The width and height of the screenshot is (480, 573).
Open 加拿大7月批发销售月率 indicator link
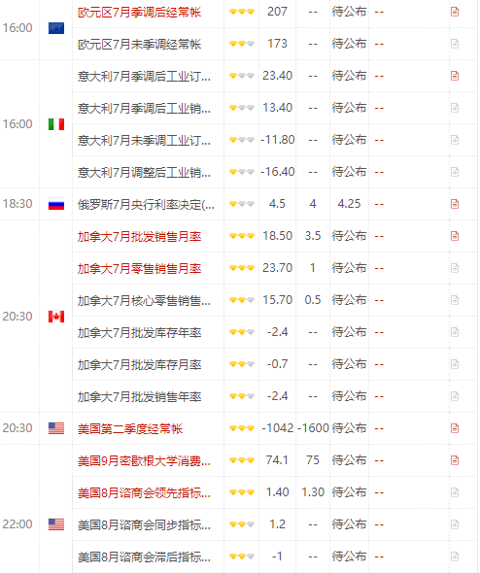click(x=139, y=237)
